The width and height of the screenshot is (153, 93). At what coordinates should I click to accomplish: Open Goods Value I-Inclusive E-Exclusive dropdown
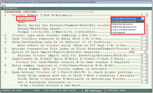146,79
